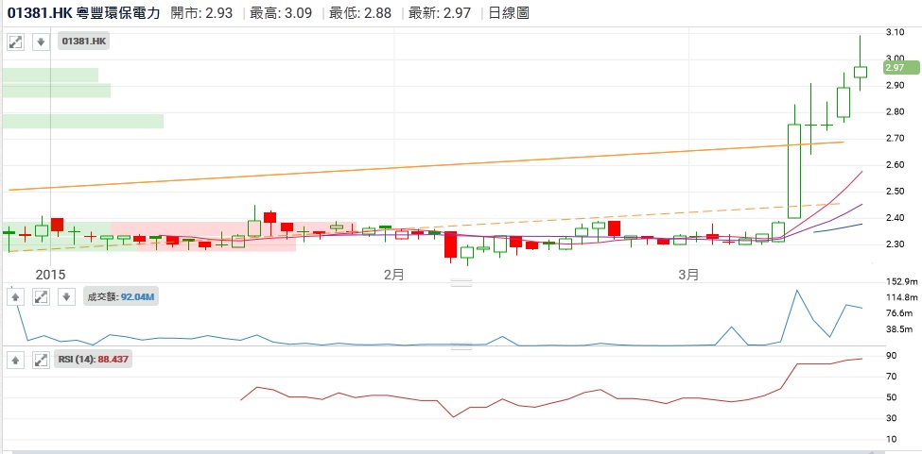Screen dimensions: 922x454
Task: Click the 01381.HK series legend label
Action: pos(84,42)
